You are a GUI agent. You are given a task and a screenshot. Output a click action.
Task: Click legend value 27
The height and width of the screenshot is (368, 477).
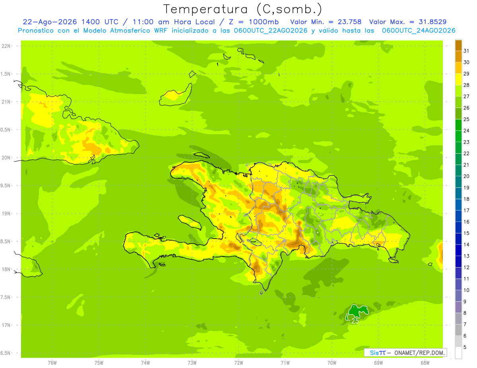point(467,96)
